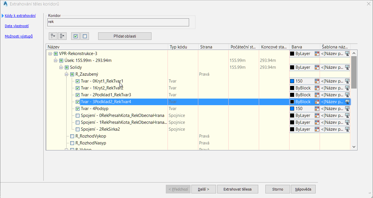Uncheck Tvar - 0Kryt1_RekTvar1 checkbox
This screenshot has width=373, height=198.
[x=77, y=81]
